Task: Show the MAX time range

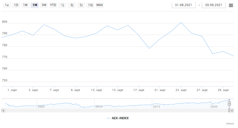Action: 99,5
